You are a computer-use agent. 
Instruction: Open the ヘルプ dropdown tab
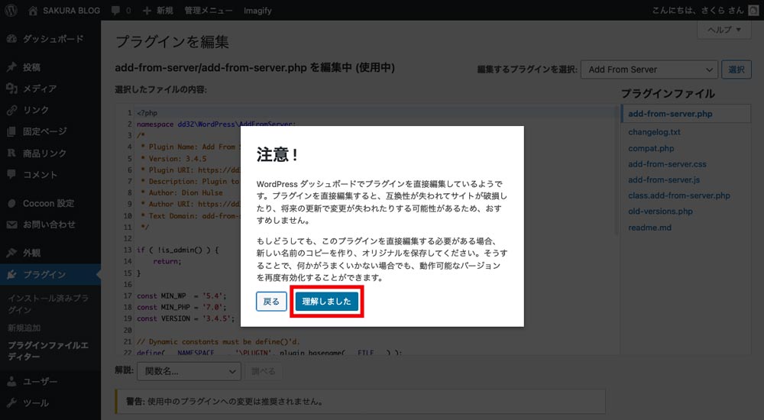(x=724, y=30)
